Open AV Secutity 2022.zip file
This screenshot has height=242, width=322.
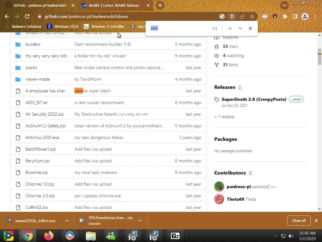point(45,114)
